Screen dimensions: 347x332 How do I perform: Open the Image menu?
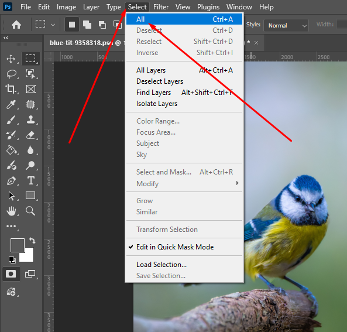tap(66, 7)
